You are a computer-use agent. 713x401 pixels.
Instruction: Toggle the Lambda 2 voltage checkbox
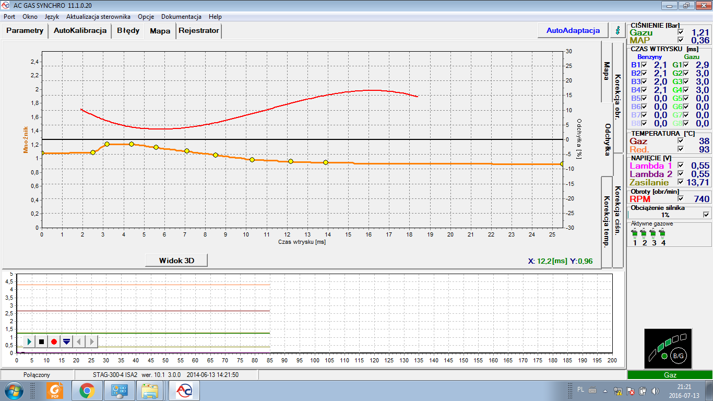680,174
